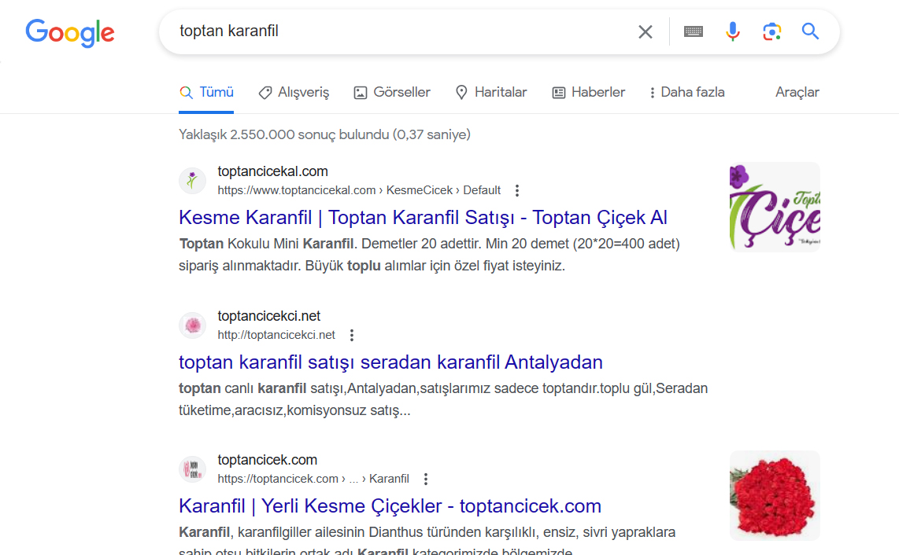Switch to the Alışveriş tab
Image resolution: width=899 pixels, height=555 pixels.
pyautogui.click(x=294, y=92)
